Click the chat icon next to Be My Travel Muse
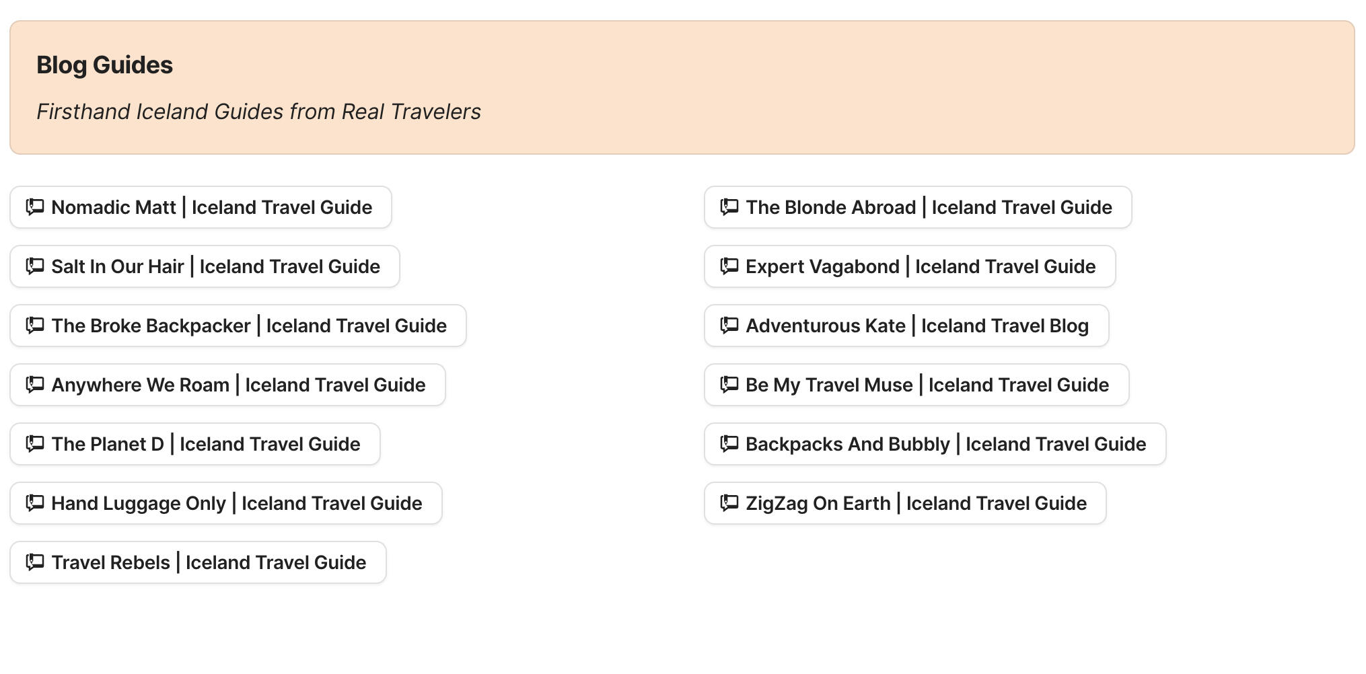Image resolution: width=1366 pixels, height=674 pixels. (x=728, y=385)
